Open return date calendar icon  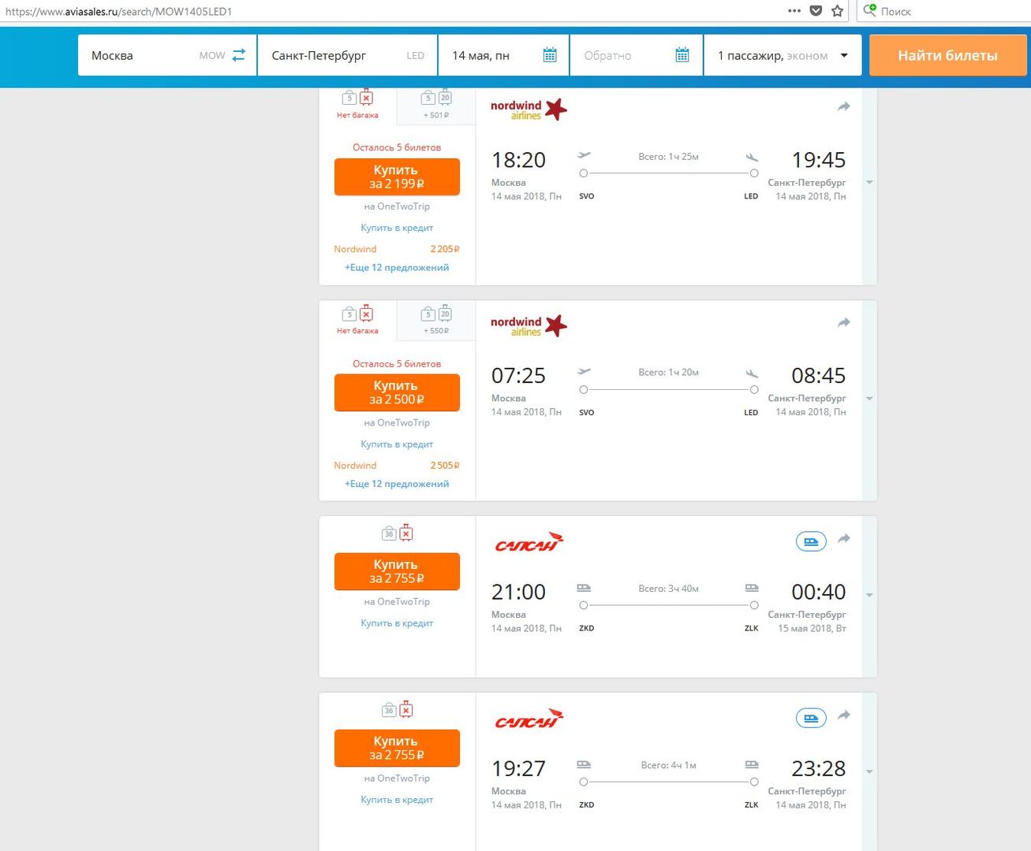(x=682, y=55)
